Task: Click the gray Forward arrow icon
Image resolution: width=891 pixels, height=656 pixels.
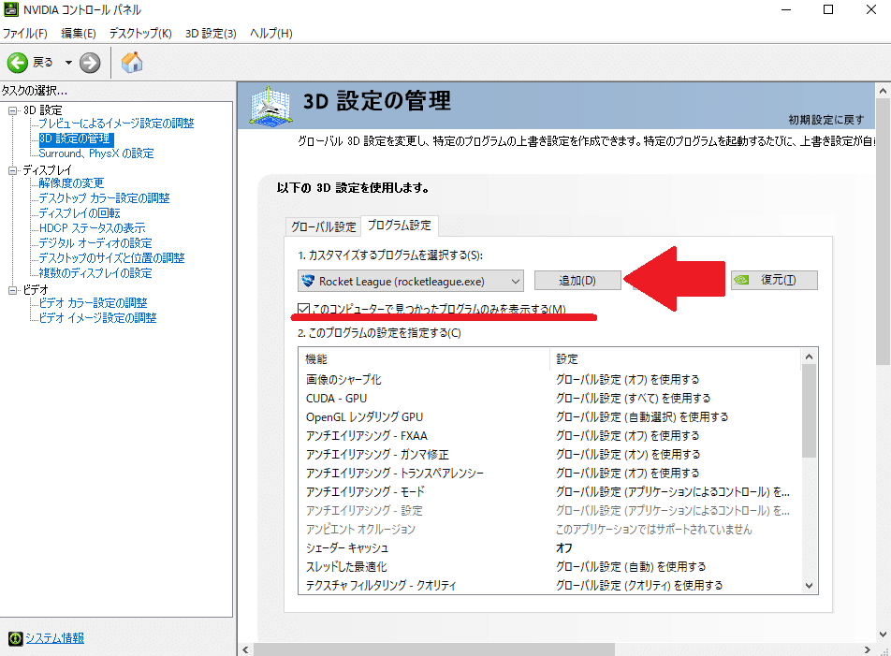Action: pyautogui.click(x=90, y=63)
